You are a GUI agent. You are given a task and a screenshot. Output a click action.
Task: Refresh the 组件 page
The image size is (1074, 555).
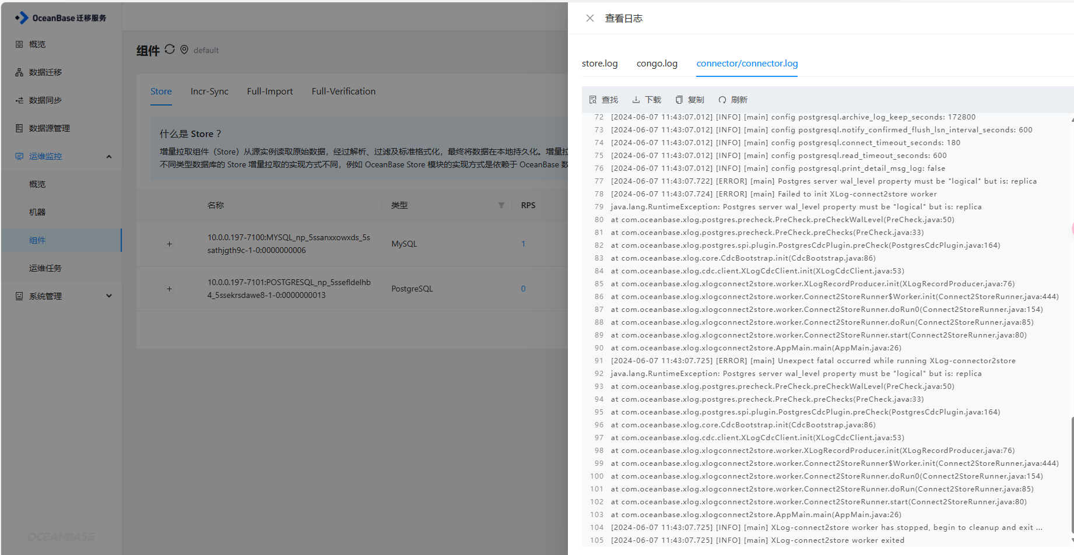[x=170, y=50]
